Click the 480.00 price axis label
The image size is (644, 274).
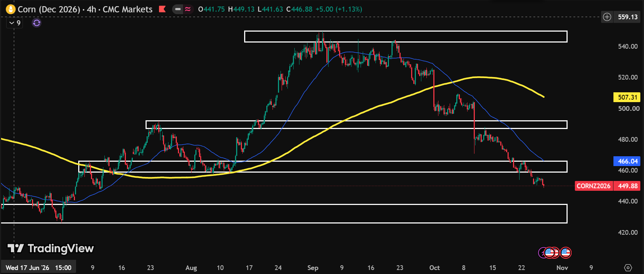coord(628,140)
